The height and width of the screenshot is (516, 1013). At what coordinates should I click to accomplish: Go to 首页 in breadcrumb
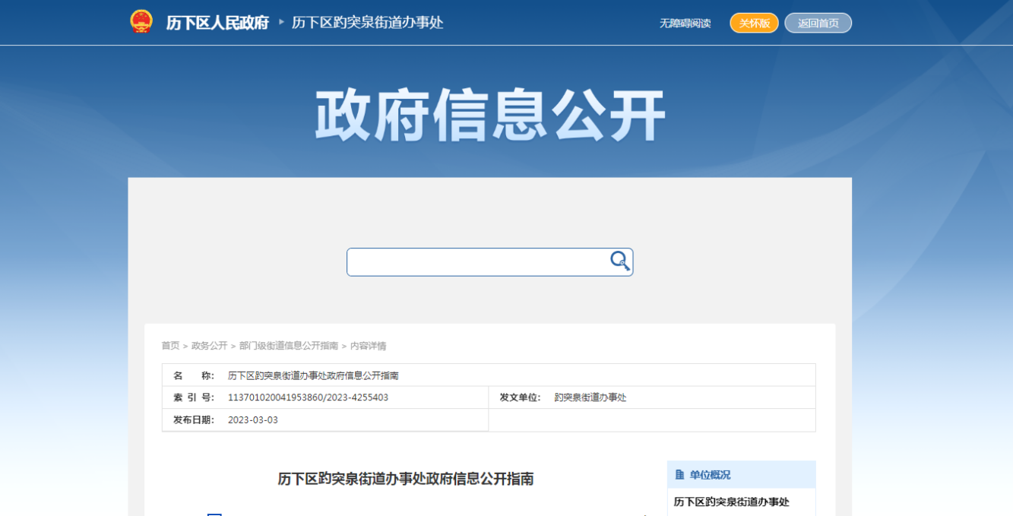170,346
